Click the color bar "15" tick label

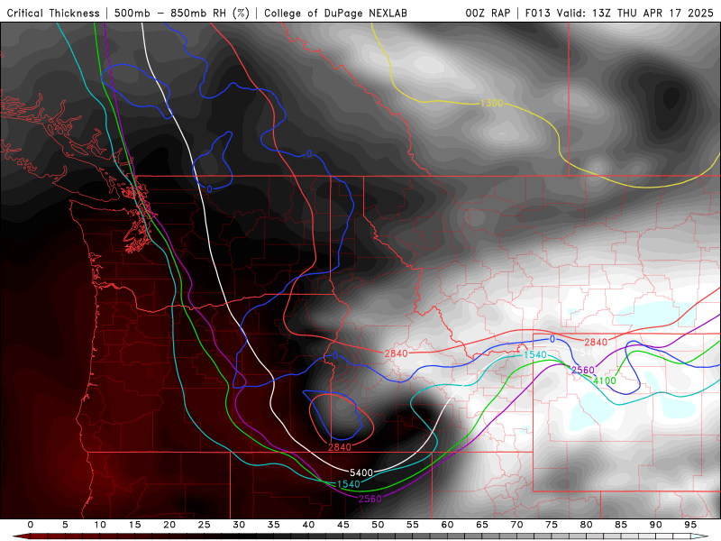(x=134, y=525)
